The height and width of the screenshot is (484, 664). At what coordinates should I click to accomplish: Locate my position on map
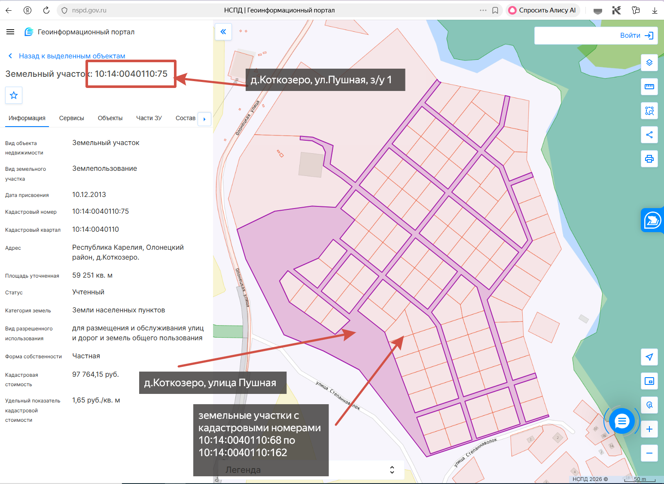649,357
